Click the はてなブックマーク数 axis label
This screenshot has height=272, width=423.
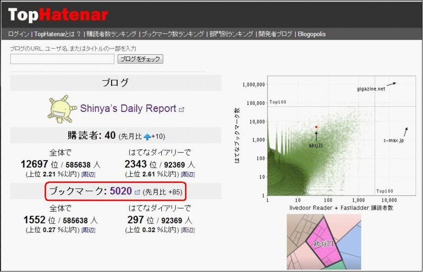[x=237, y=136]
